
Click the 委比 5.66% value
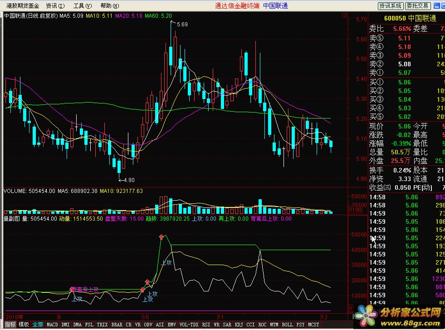[x=402, y=29]
